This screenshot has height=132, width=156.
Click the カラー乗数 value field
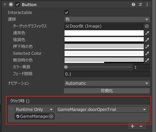point(142,67)
